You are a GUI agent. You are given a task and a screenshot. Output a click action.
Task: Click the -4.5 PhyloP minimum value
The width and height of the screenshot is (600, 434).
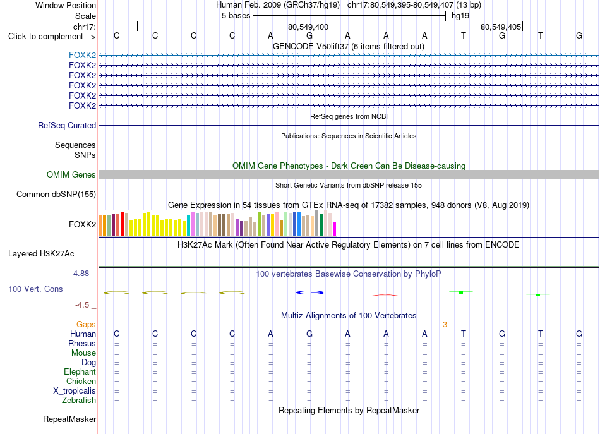[x=82, y=305]
